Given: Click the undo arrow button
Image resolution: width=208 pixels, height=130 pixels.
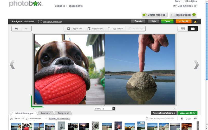Looking at the screenshot, I should (x=16, y=29).
